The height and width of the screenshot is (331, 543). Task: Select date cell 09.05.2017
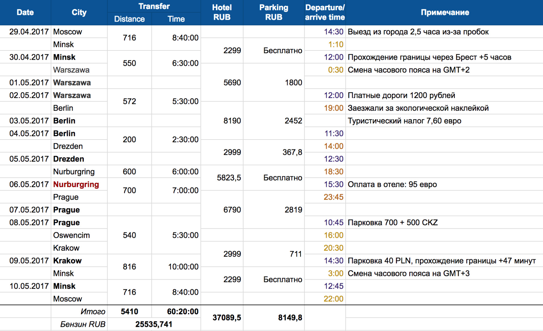[25, 260]
